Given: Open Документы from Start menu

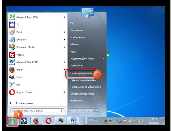Looking at the screenshot, I should coord(77,30).
